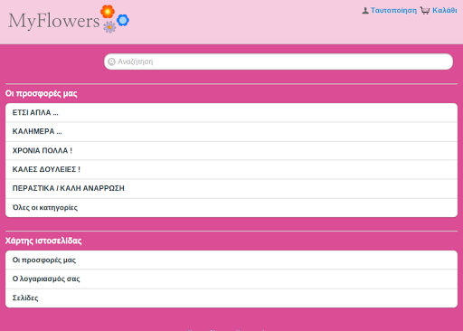The width and height of the screenshot is (463, 331).
Task: Open the ΚΑΛΗΜΕΡΑ ... category
Action: click(231, 131)
